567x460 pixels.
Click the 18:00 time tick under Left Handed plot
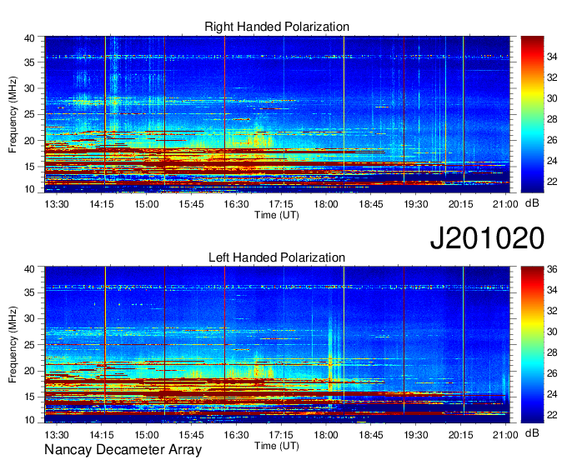tap(326, 435)
